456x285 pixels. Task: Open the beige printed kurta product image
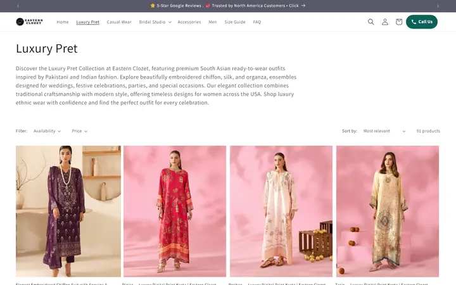click(x=388, y=211)
